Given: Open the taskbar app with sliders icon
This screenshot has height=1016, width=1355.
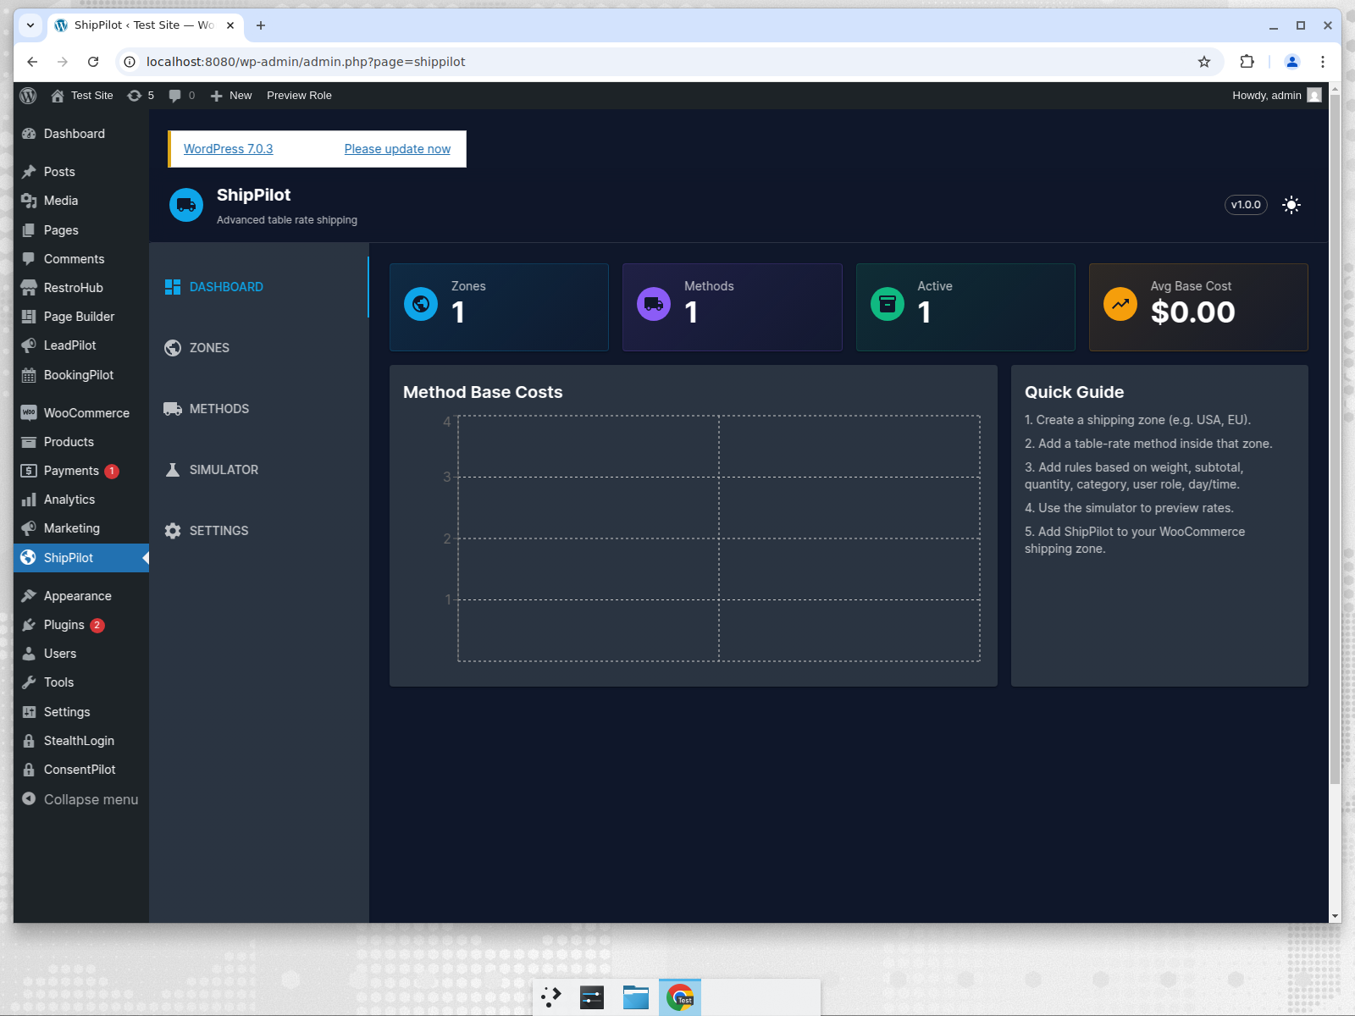Looking at the screenshot, I should click(592, 997).
